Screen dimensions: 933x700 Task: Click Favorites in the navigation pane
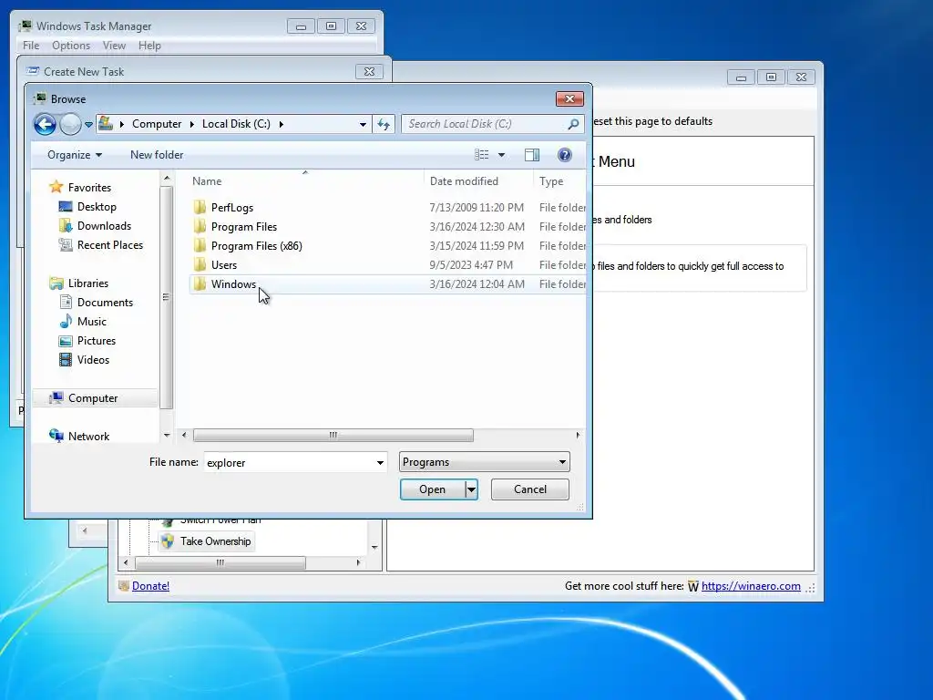(x=89, y=188)
